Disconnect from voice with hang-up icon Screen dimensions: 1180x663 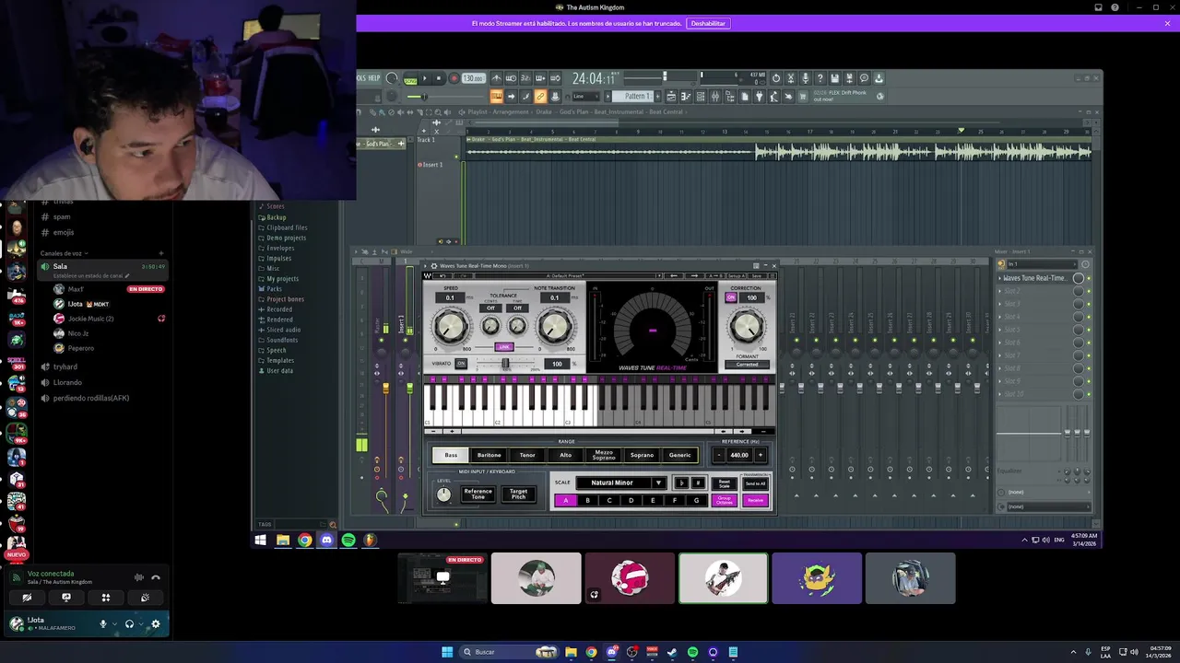pos(156,577)
